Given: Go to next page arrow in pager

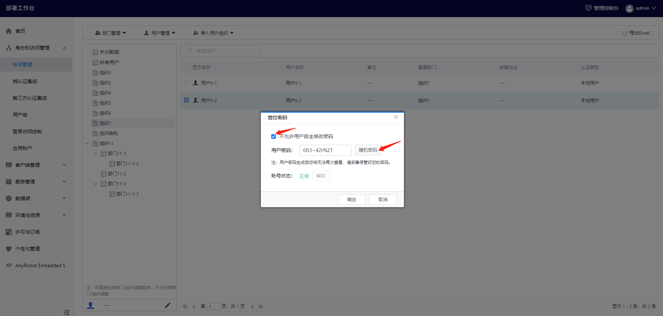Looking at the screenshot, I should pyautogui.click(x=252, y=307).
